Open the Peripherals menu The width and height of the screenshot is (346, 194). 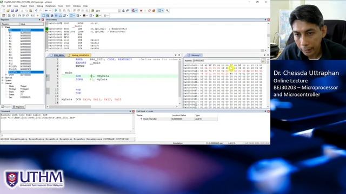pos(50,6)
